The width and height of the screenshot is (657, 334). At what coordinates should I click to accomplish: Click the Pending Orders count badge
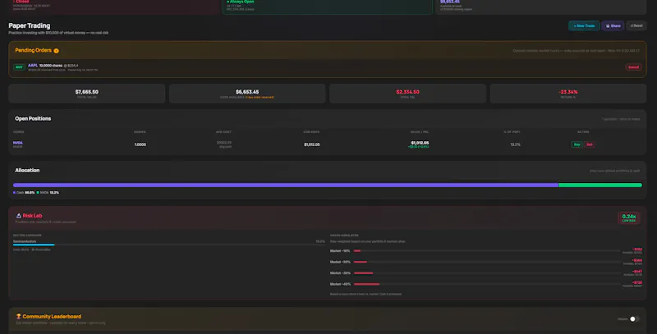click(56, 51)
